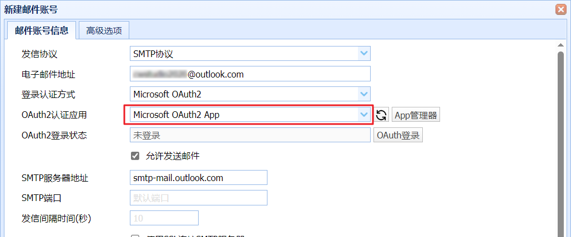The height and width of the screenshot is (237, 571).
Task: Open the 发信协议 dropdown
Action: tap(363, 53)
